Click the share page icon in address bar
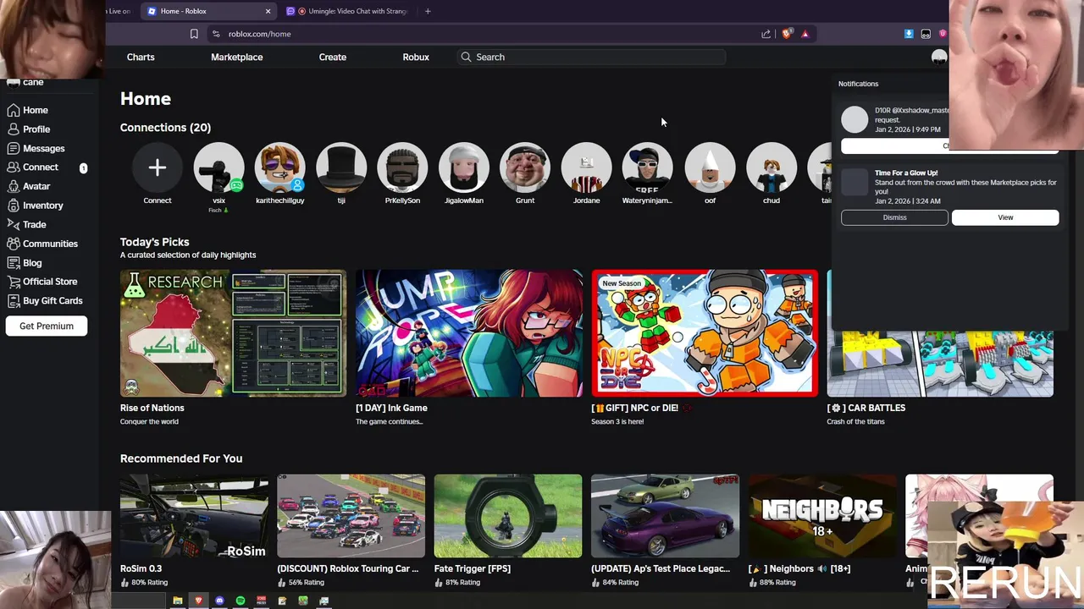 pyautogui.click(x=766, y=34)
